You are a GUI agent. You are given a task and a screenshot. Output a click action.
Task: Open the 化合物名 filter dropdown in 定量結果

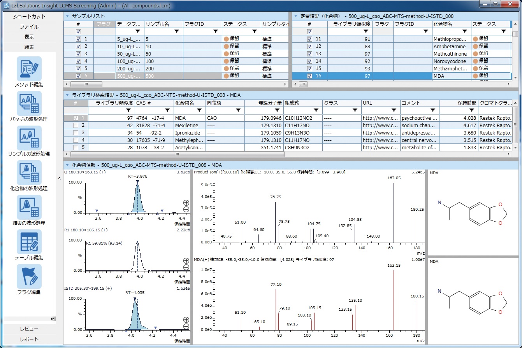point(464,31)
